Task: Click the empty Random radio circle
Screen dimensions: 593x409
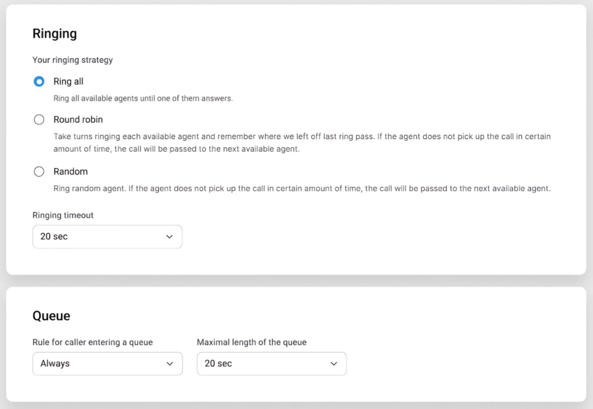Action: tap(39, 171)
